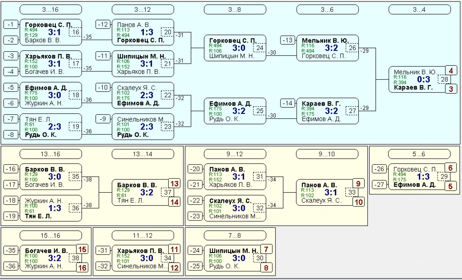Select match number box 21

pyautogui.click(x=168, y=64)
